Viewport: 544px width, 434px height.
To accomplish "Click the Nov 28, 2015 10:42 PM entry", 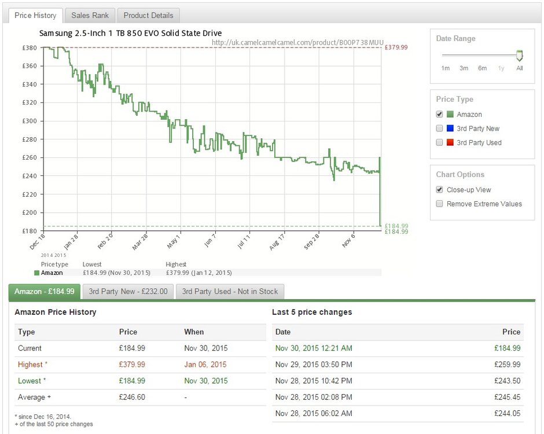I will click(x=314, y=381).
